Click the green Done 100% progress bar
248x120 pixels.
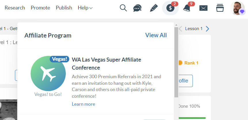[192, 118]
